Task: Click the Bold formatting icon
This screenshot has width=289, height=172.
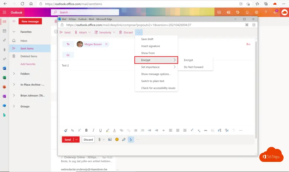Action: [x=86, y=130]
